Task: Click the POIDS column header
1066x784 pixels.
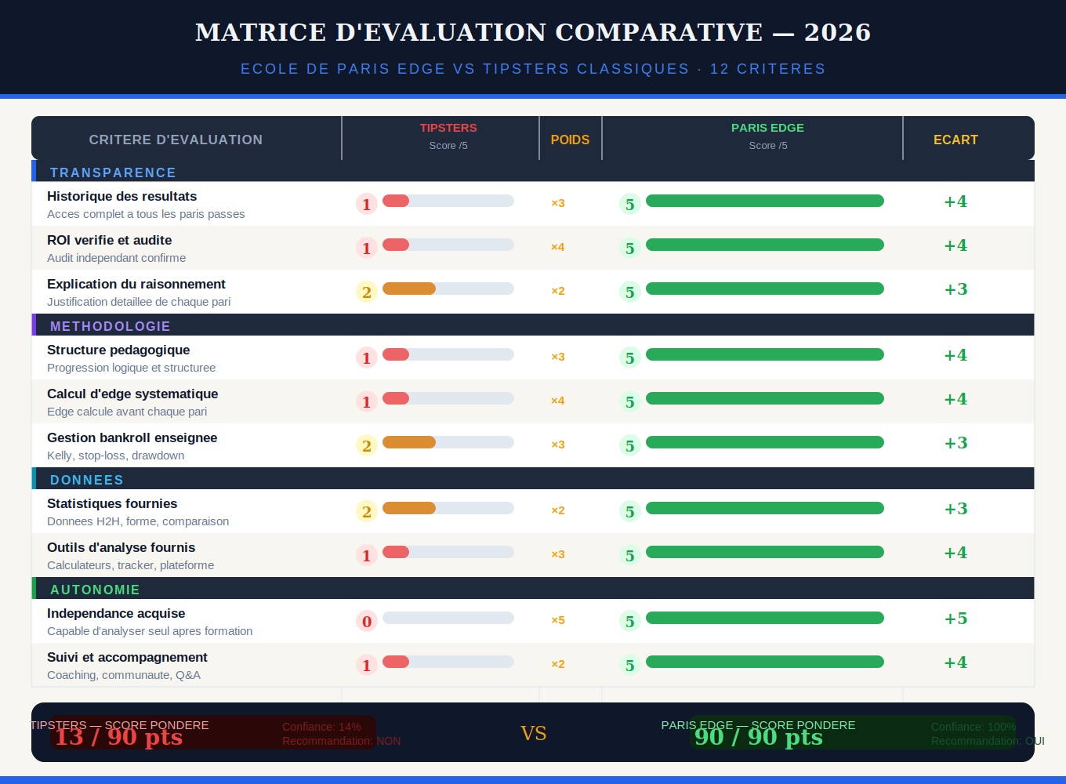Action: (x=570, y=140)
